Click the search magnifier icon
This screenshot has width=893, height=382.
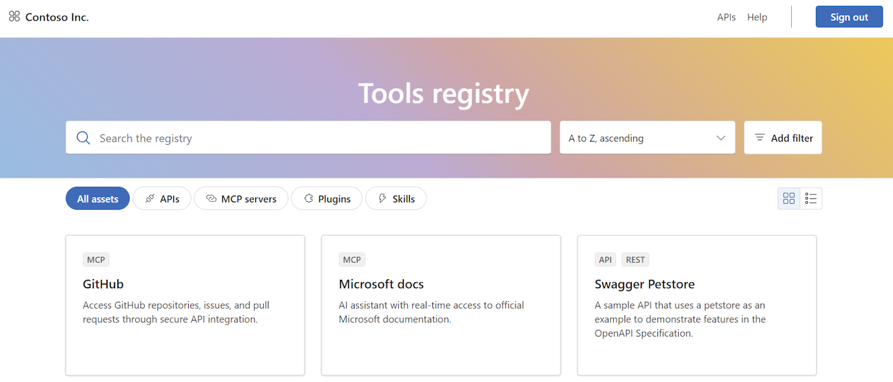point(83,138)
